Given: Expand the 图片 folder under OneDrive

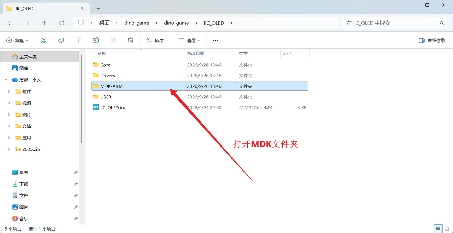Looking at the screenshot, I should coord(9,114).
